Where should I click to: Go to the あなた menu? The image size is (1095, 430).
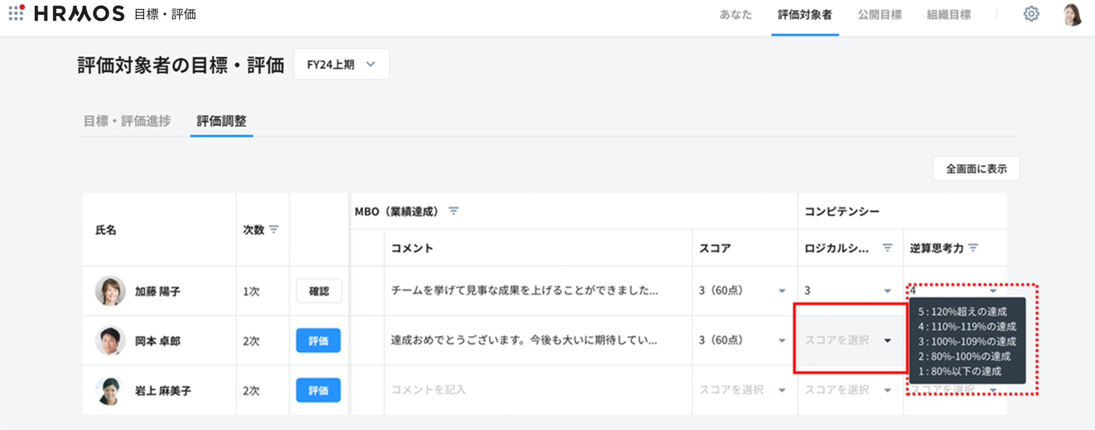coord(735,15)
